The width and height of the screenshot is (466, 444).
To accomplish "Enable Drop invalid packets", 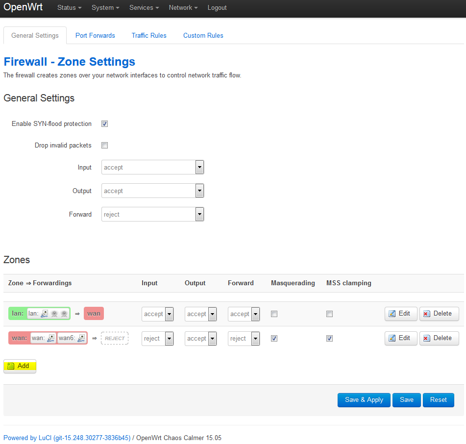I will tap(104, 146).
